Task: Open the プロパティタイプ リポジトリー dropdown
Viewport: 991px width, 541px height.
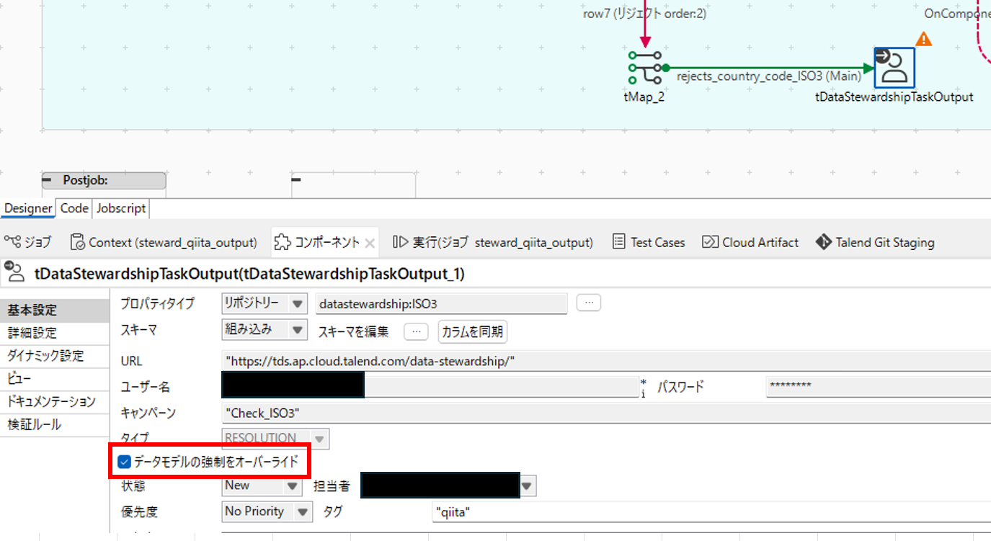Action: pyautogui.click(x=265, y=304)
